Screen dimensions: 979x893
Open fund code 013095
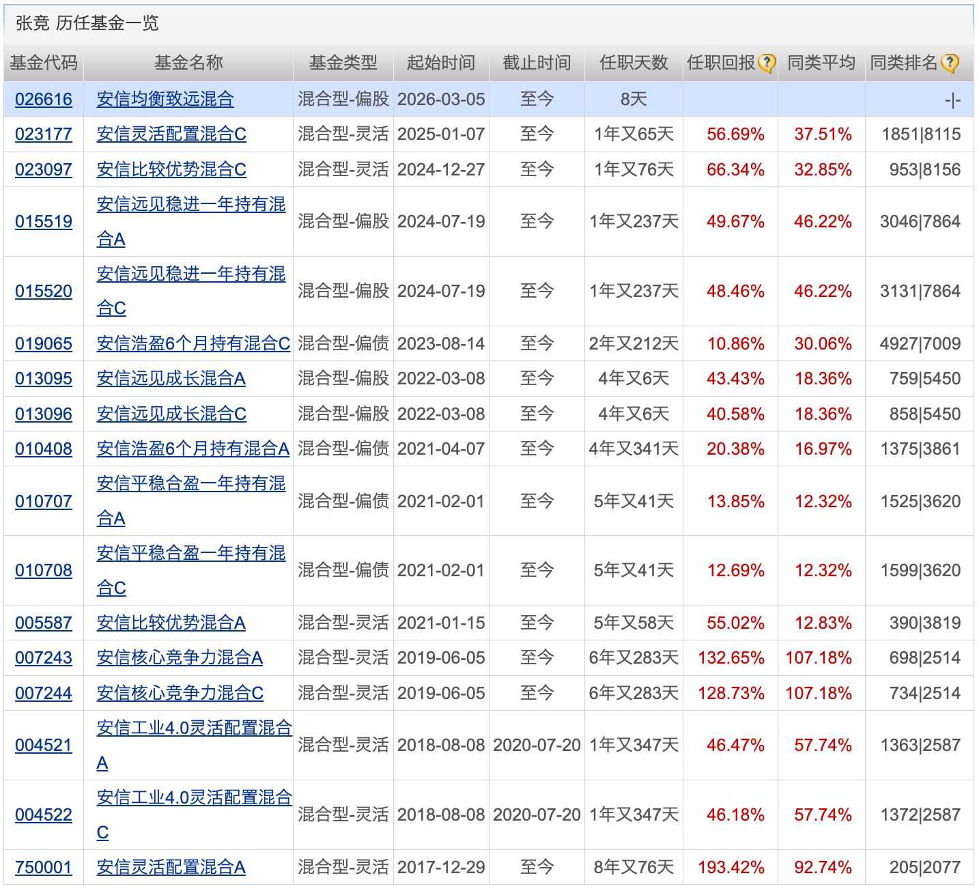[x=43, y=379]
